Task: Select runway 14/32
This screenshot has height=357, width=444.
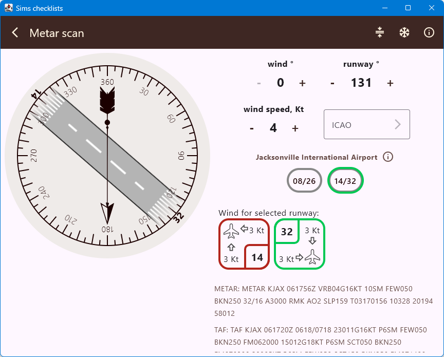Action: click(x=345, y=181)
